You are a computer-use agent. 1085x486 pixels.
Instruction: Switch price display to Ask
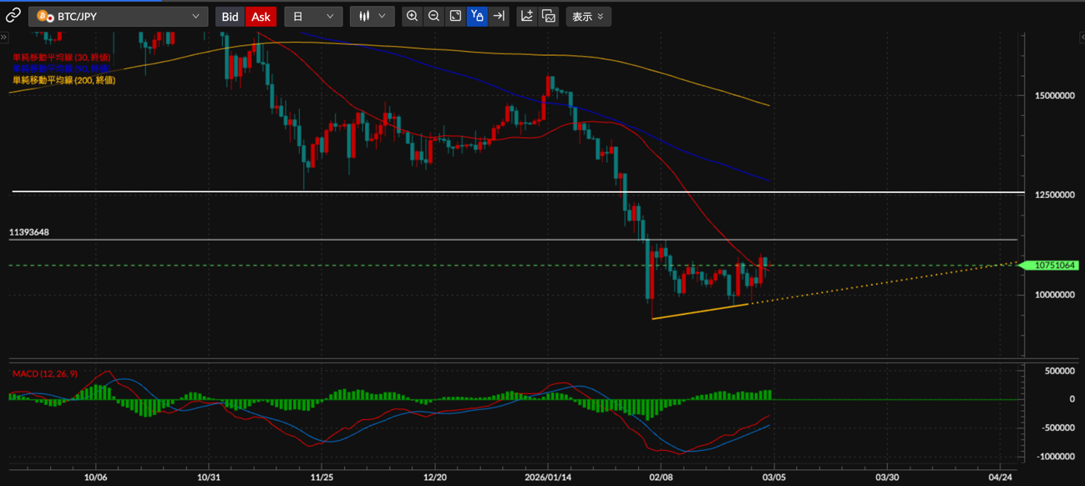click(x=261, y=17)
